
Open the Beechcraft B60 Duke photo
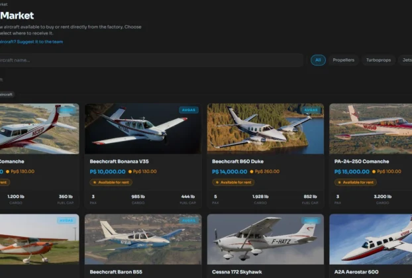click(266, 128)
